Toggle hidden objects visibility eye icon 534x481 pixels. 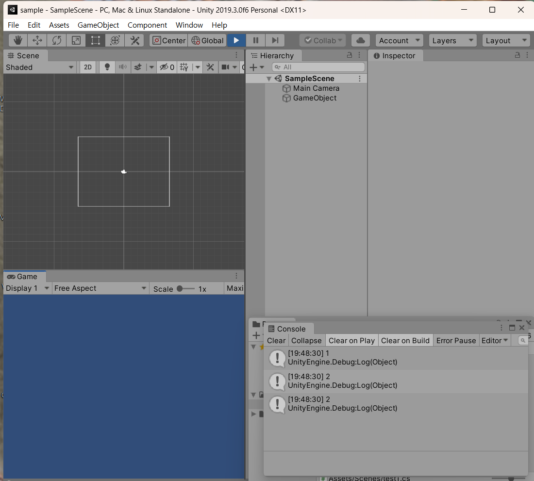[167, 67]
